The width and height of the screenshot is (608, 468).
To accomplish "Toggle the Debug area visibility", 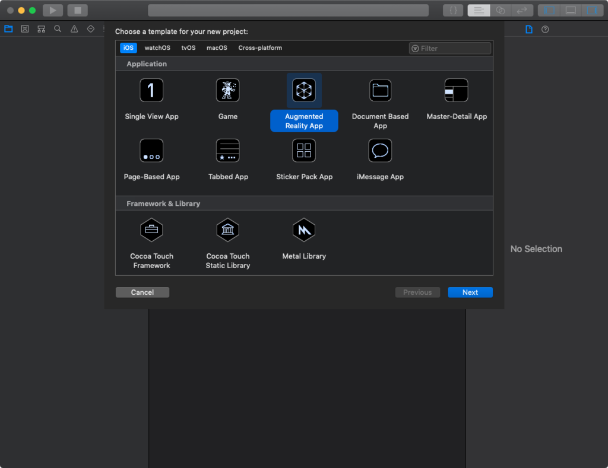I will (x=571, y=11).
